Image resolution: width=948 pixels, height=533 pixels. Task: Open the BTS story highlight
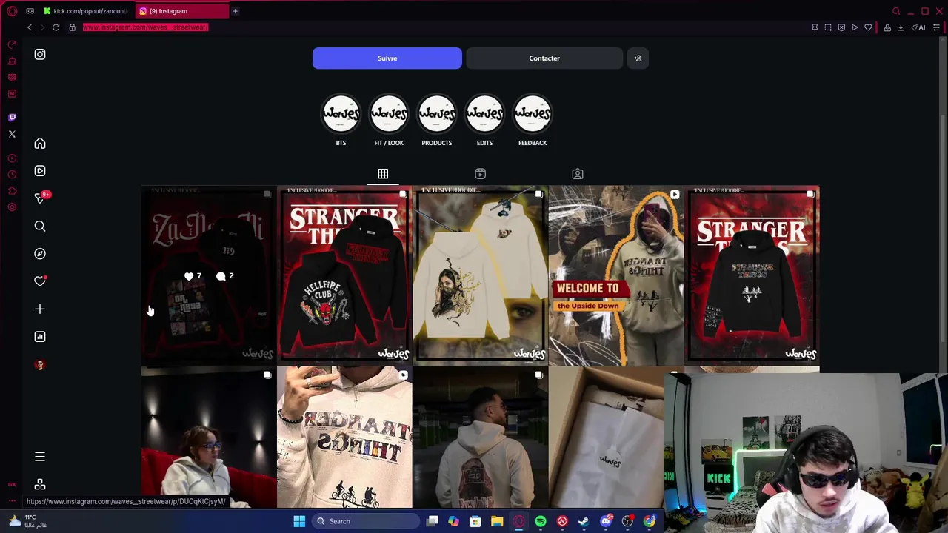coord(341,115)
